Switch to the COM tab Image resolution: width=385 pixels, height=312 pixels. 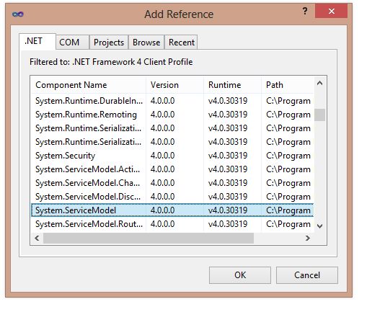(x=72, y=43)
